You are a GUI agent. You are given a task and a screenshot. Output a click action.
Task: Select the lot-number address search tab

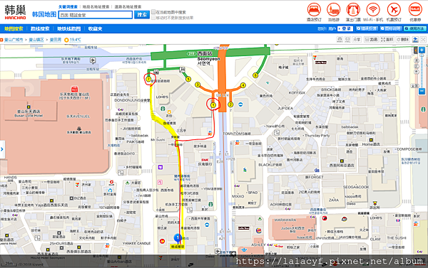pos(96,7)
